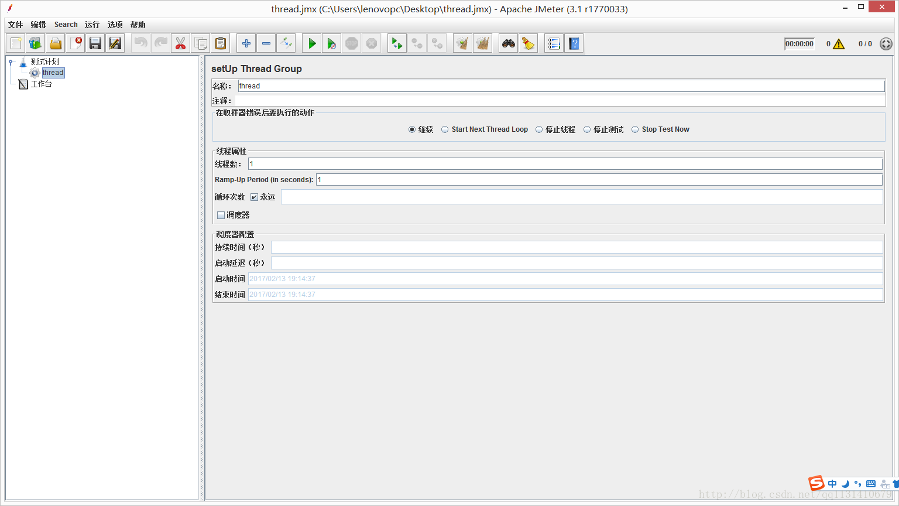Image resolution: width=899 pixels, height=506 pixels.
Task: Uncheck the 永远 forever checkbox
Action: point(254,197)
